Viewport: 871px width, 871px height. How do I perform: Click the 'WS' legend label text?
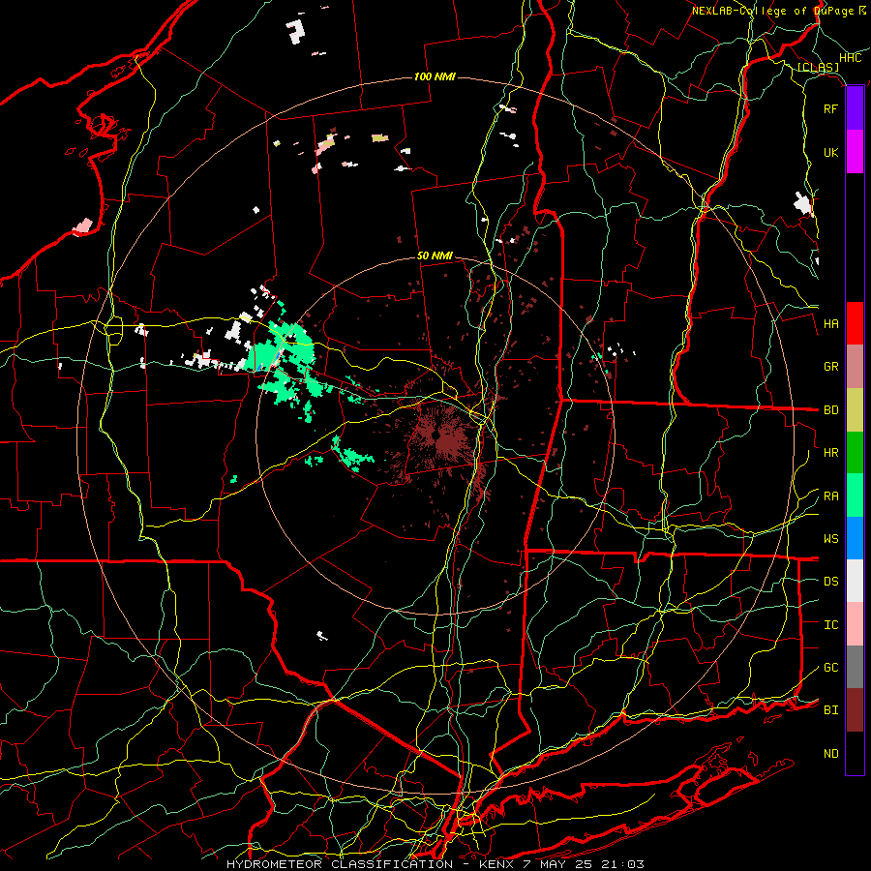coord(830,539)
